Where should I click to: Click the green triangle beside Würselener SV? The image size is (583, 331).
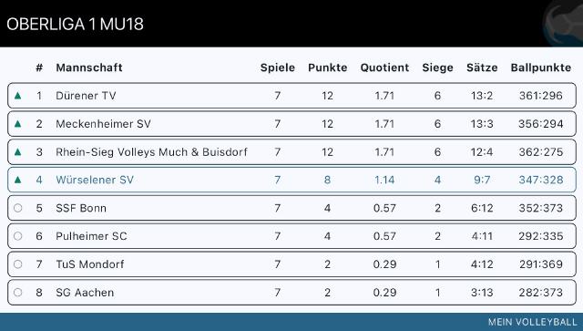click(x=17, y=180)
